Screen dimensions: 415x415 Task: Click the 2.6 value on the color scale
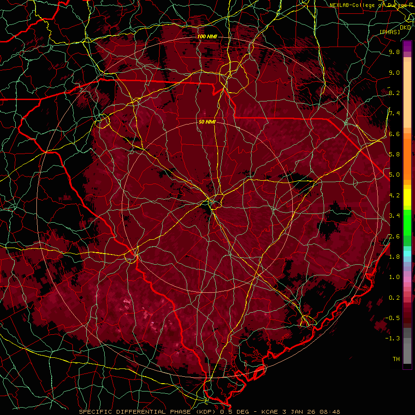(x=394, y=237)
